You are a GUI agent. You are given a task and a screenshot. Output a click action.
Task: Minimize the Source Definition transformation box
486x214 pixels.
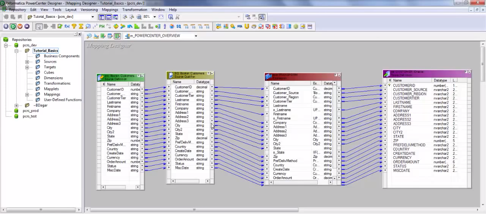tap(142, 76)
